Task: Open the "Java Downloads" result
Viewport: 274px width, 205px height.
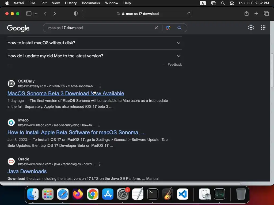Action: (27, 171)
